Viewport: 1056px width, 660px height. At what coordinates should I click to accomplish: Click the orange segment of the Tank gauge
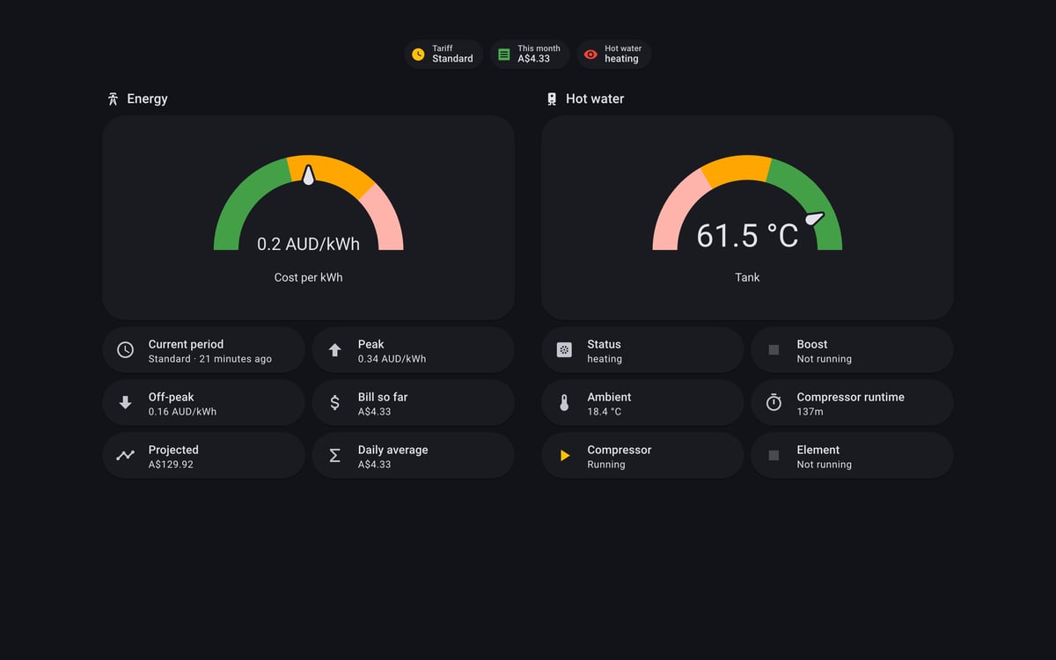point(738,169)
